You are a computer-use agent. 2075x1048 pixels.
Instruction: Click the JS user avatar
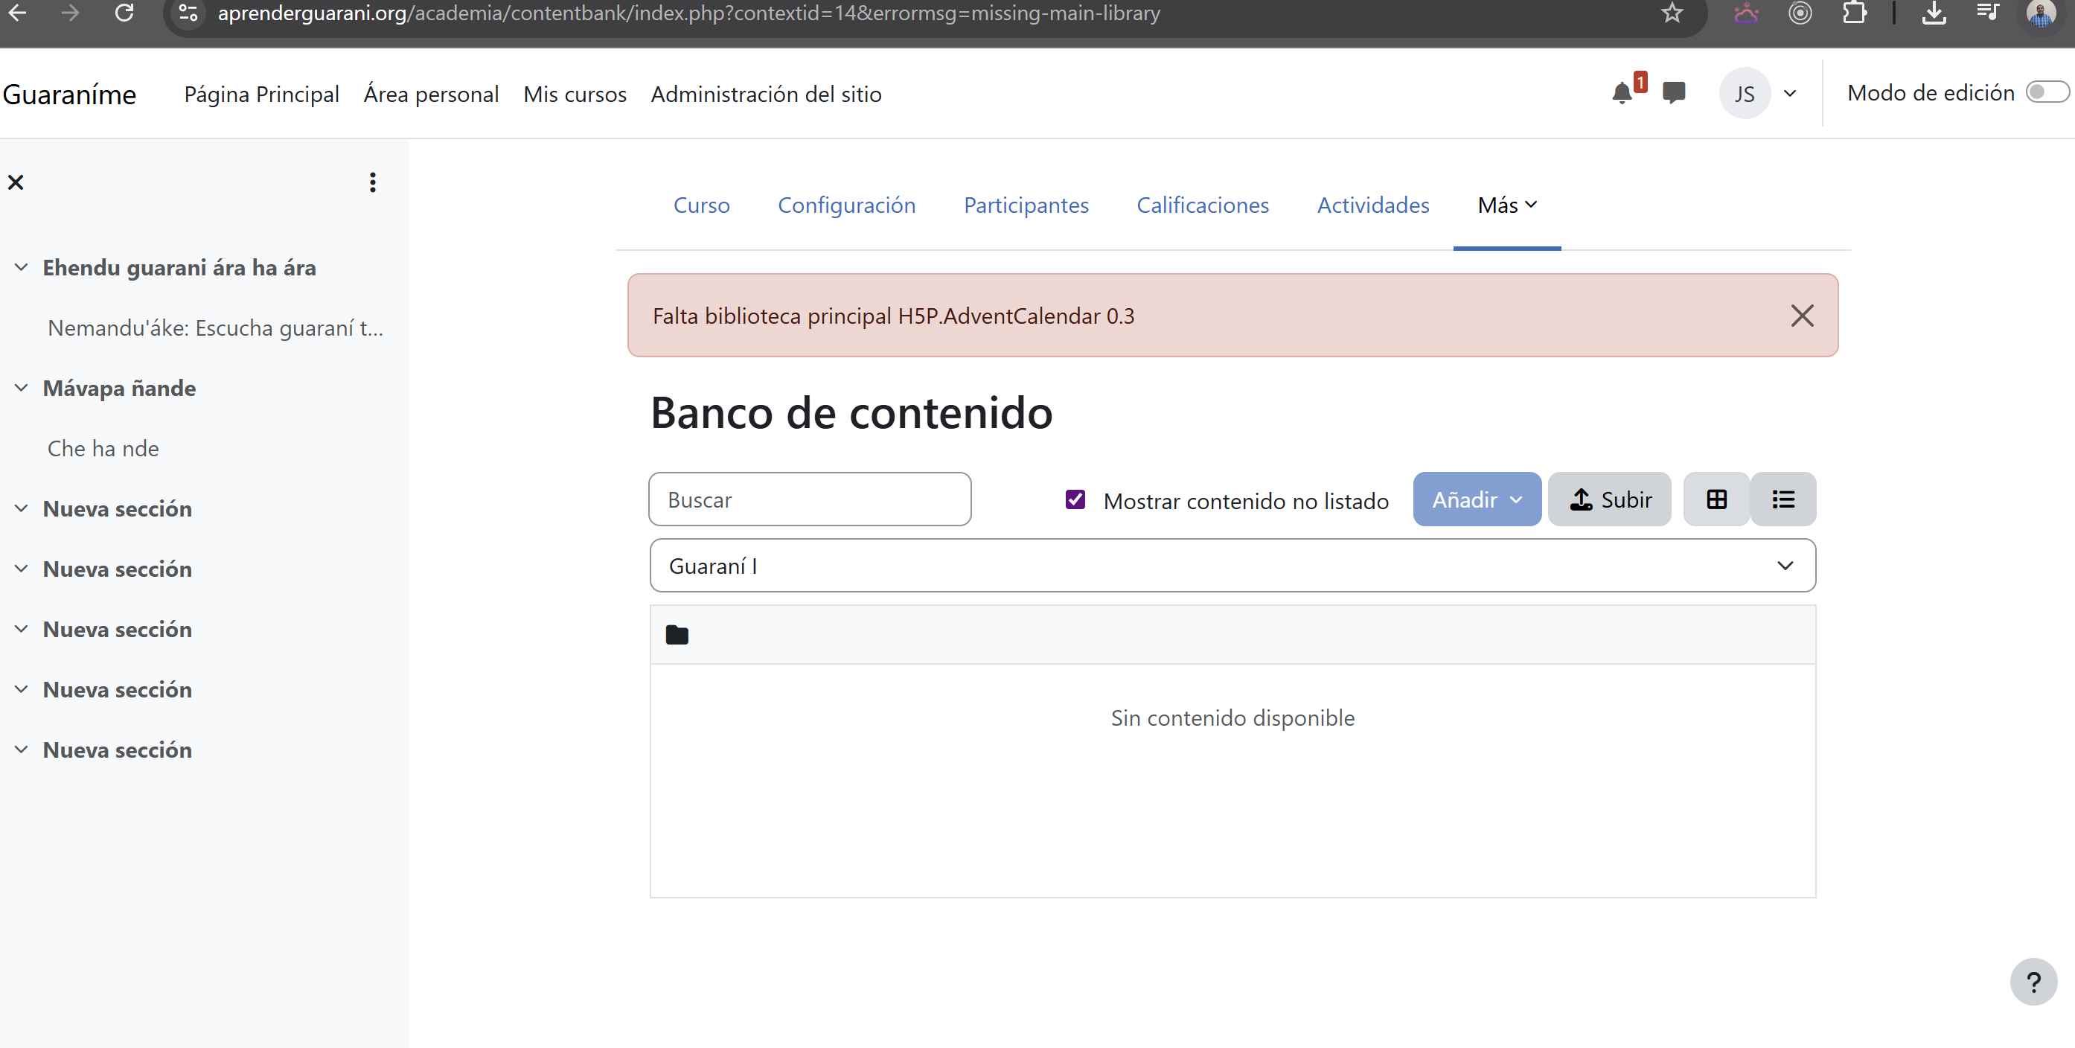click(1744, 94)
